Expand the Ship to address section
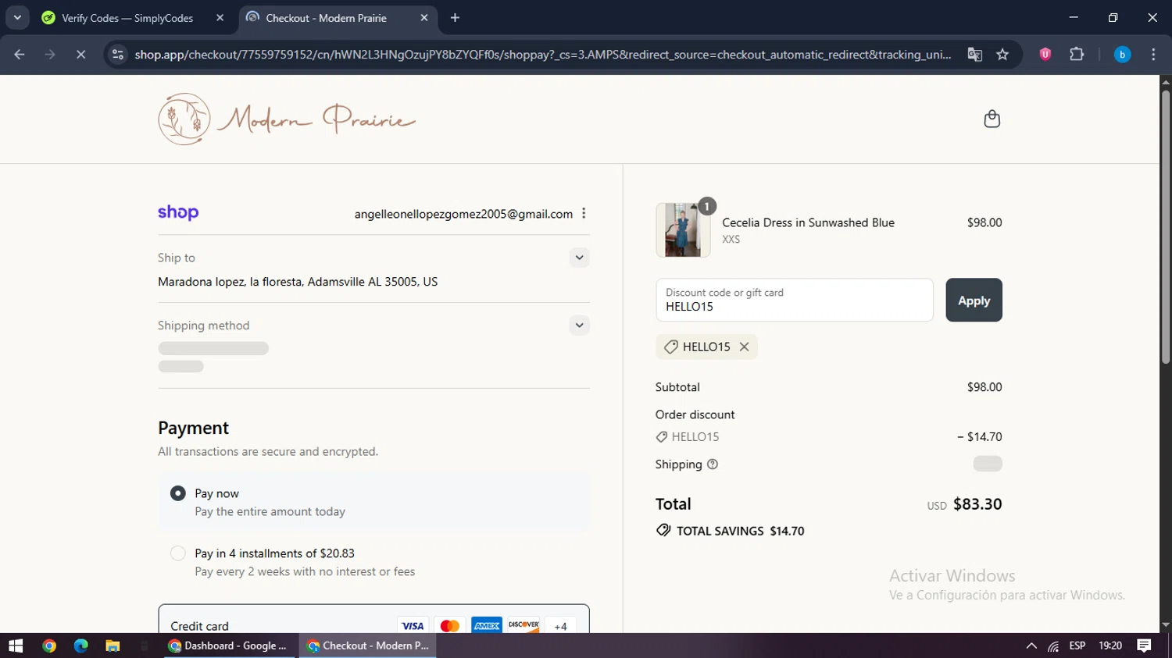The image size is (1172, 658). [x=579, y=258]
